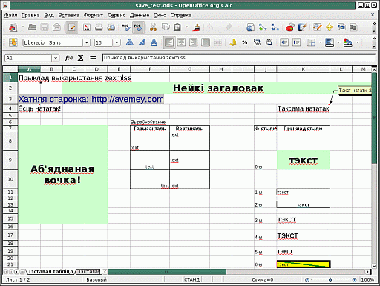Increase indent icon
Screen dimensions: 380x286
pos(296,42)
